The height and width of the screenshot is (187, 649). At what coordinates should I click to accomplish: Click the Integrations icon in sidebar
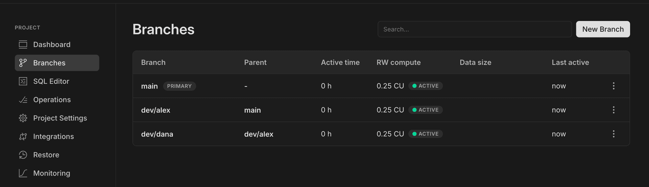pyautogui.click(x=23, y=137)
